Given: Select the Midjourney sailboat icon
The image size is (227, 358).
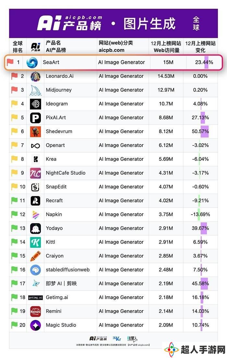Looking at the screenshot, I should (36, 90).
